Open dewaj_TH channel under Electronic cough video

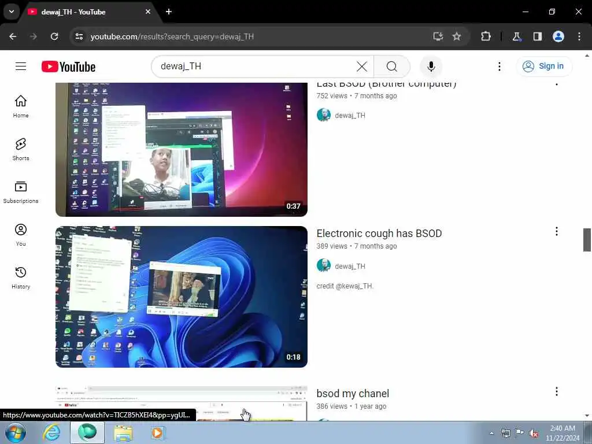pos(350,266)
